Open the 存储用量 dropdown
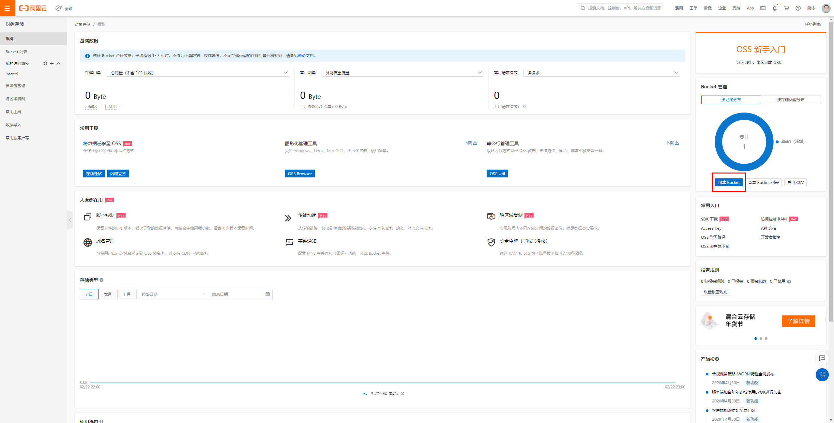 (x=198, y=73)
